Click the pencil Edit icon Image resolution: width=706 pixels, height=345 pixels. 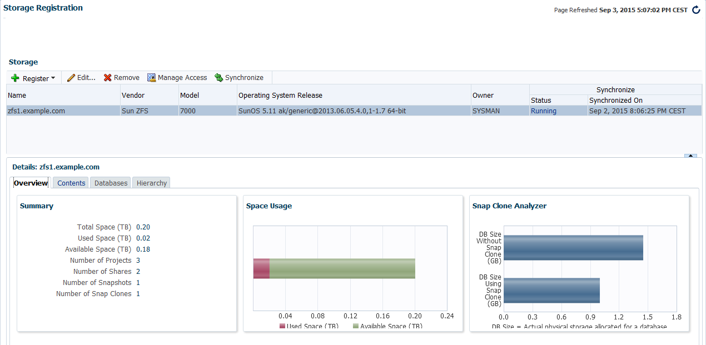[71, 78]
